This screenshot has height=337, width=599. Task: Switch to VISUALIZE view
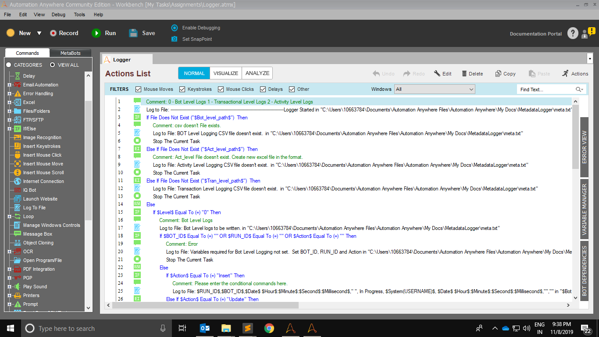(226, 73)
